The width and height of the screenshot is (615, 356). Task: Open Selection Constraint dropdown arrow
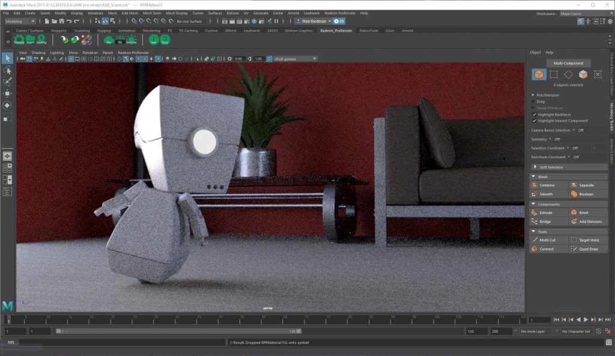tap(568, 148)
